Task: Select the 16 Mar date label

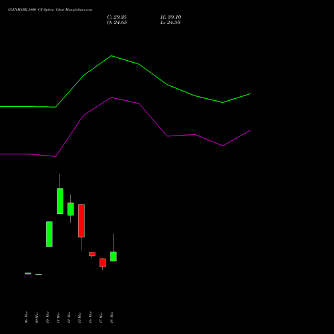Action: coord(90,317)
